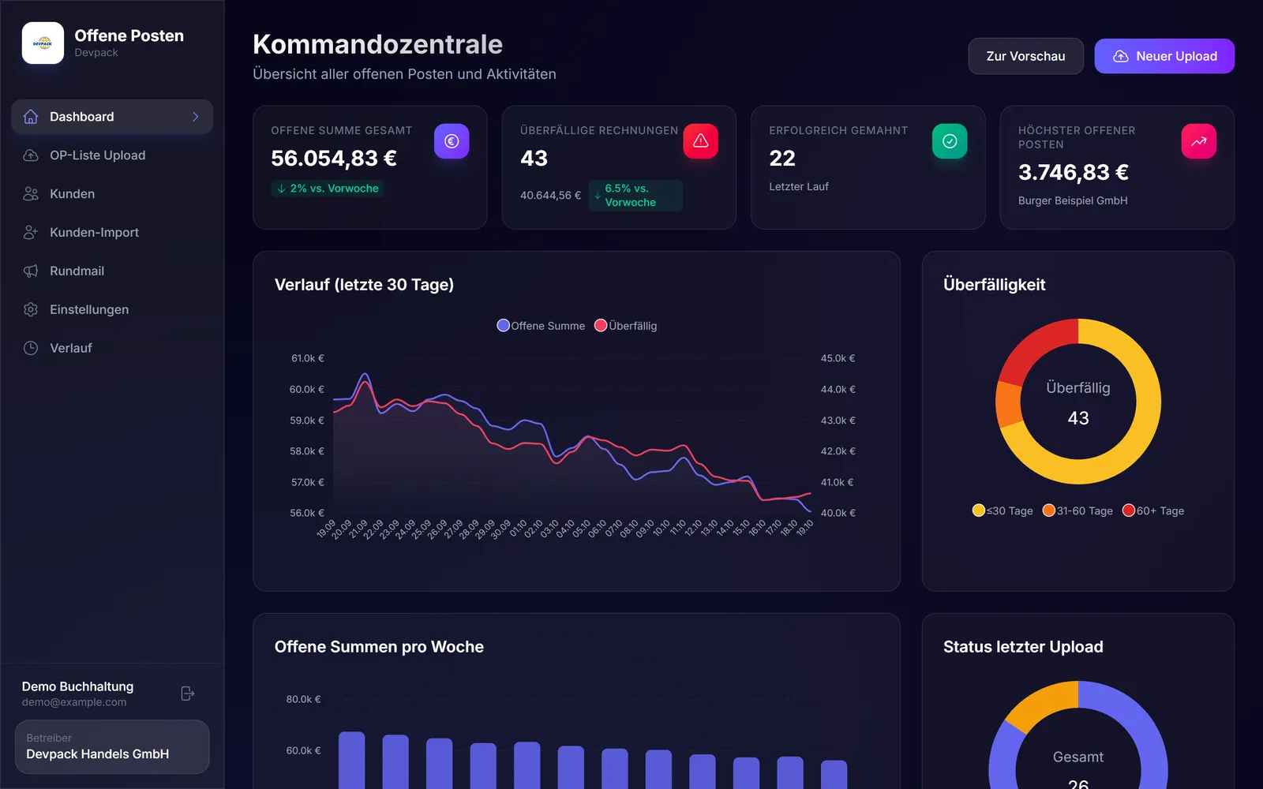Click the cloud upload icon in Neuer Upload
The height and width of the screenshot is (789, 1263).
[x=1120, y=56]
